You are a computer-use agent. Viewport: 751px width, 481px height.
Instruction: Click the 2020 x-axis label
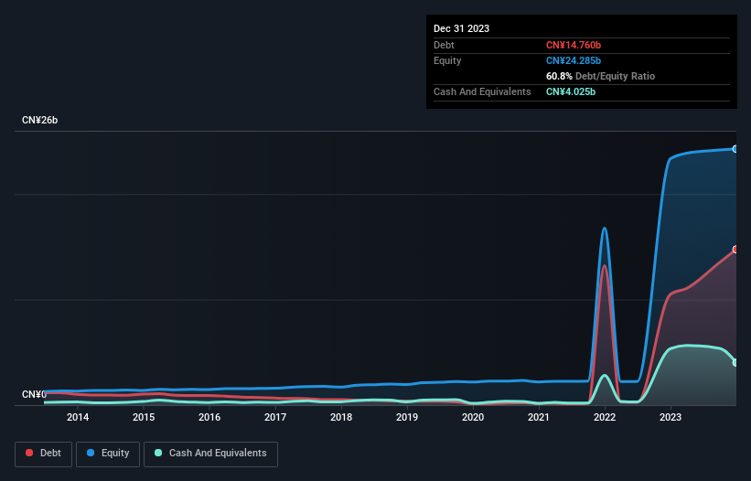(473, 417)
